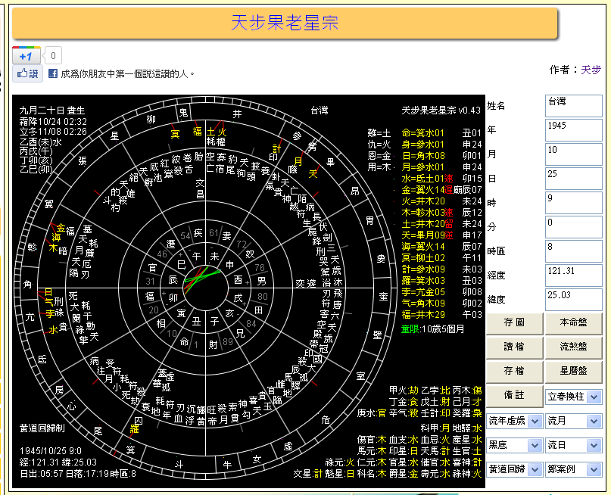This screenshot has height=495, width=611.
Task: Open the author 天步 link
Action: point(591,70)
